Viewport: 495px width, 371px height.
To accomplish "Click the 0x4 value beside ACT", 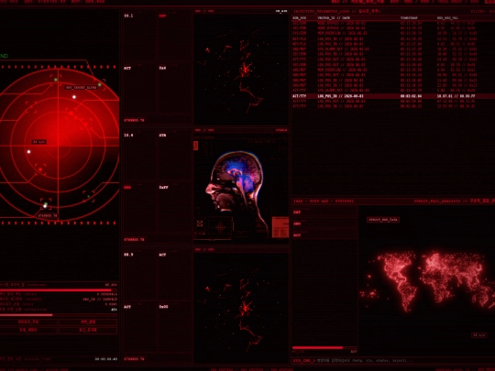I will point(162,68).
